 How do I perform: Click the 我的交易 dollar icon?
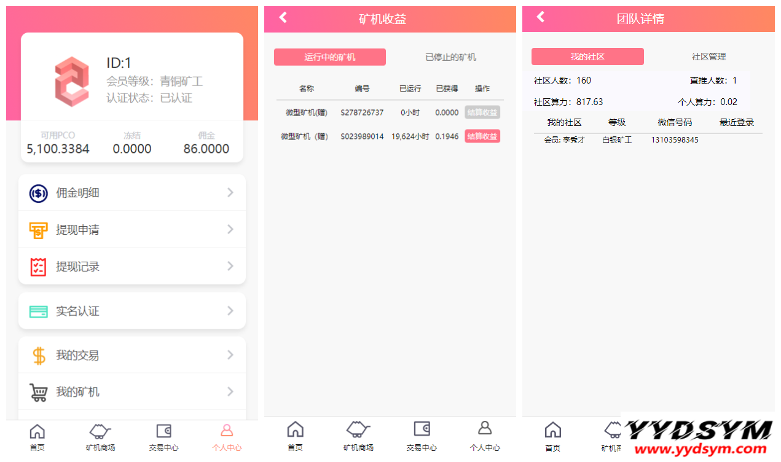click(x=37, y=354)
